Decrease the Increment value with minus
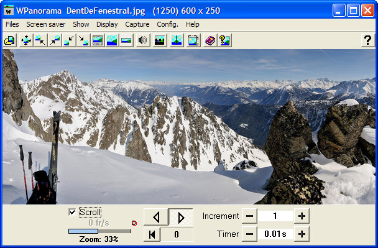378x248 pixels. [249, 216]
